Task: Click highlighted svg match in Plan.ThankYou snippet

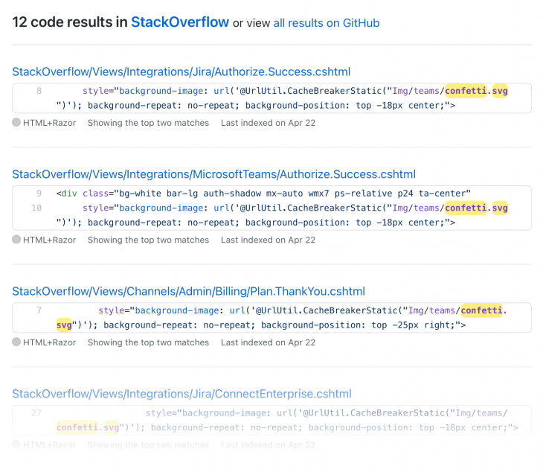Action: 64,325
